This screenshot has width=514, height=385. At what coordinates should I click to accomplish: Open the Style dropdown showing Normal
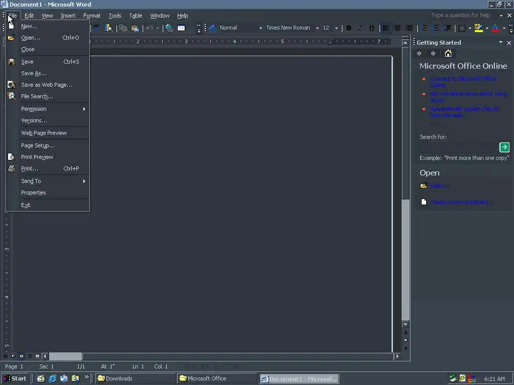(261, 28)
